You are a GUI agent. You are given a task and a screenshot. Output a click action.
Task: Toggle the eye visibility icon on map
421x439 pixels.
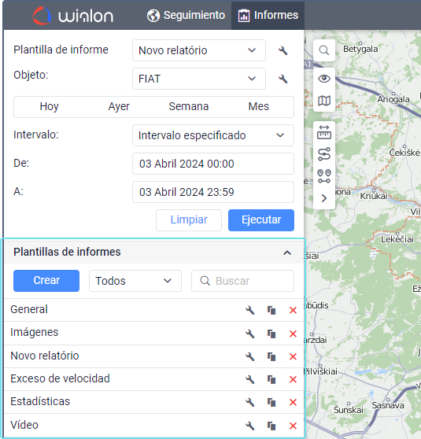(324, 79)
